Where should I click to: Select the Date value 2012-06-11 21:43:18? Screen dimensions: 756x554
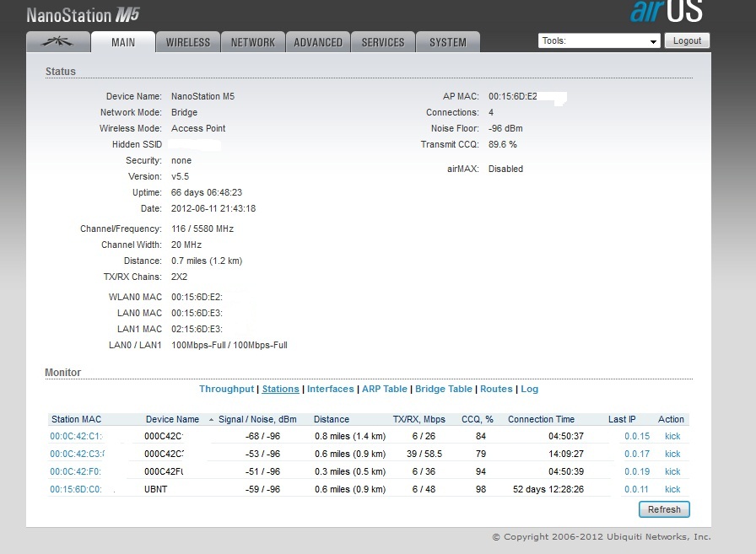(x=213, y=208)
